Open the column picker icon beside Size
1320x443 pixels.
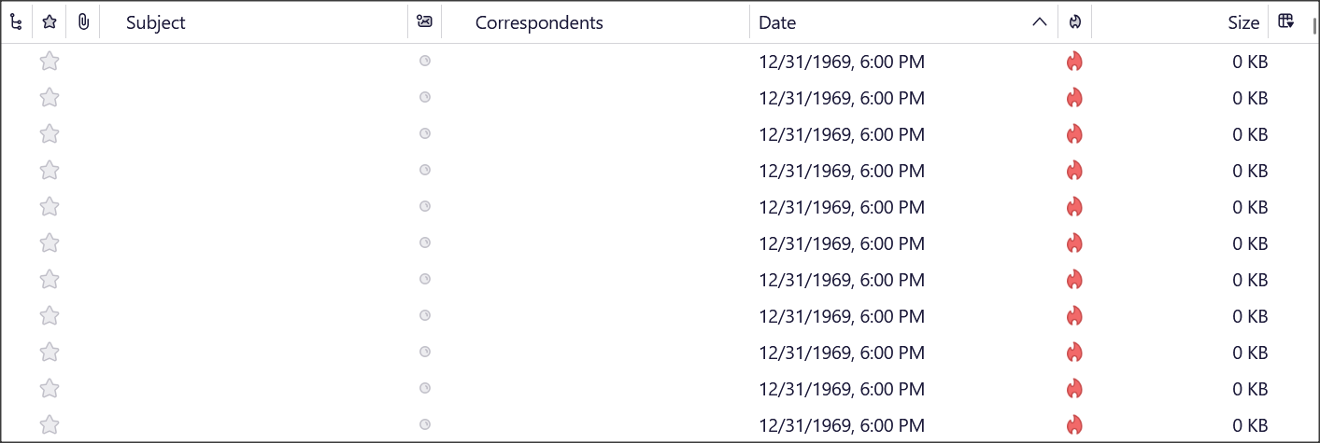(1285, 21)
